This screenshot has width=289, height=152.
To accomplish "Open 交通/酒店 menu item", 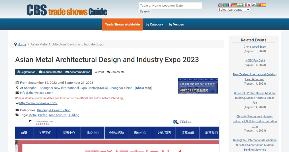I will tap(164, 133).
